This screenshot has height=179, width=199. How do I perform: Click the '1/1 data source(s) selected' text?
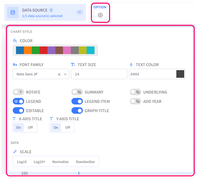coord(42,16)
